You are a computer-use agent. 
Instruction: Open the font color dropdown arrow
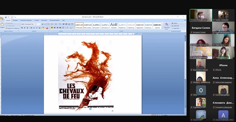[49, 28]
